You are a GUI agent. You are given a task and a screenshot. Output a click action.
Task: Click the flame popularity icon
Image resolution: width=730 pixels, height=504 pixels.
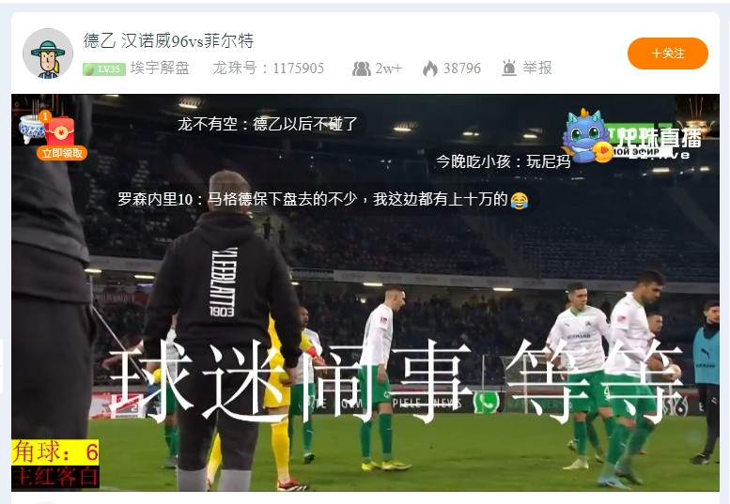click(430, 69)
